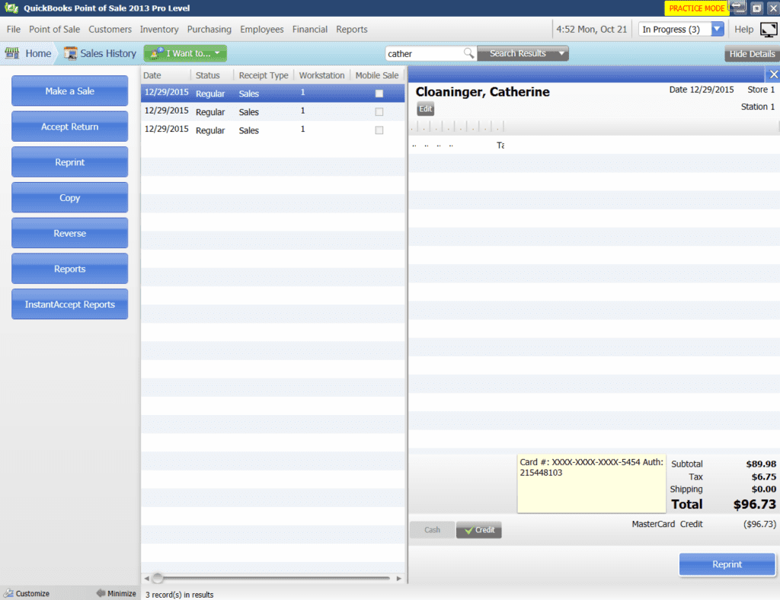The image size is (780, 600).
Task: Click the search magnifier icon
Action: (x=469, y=53)
